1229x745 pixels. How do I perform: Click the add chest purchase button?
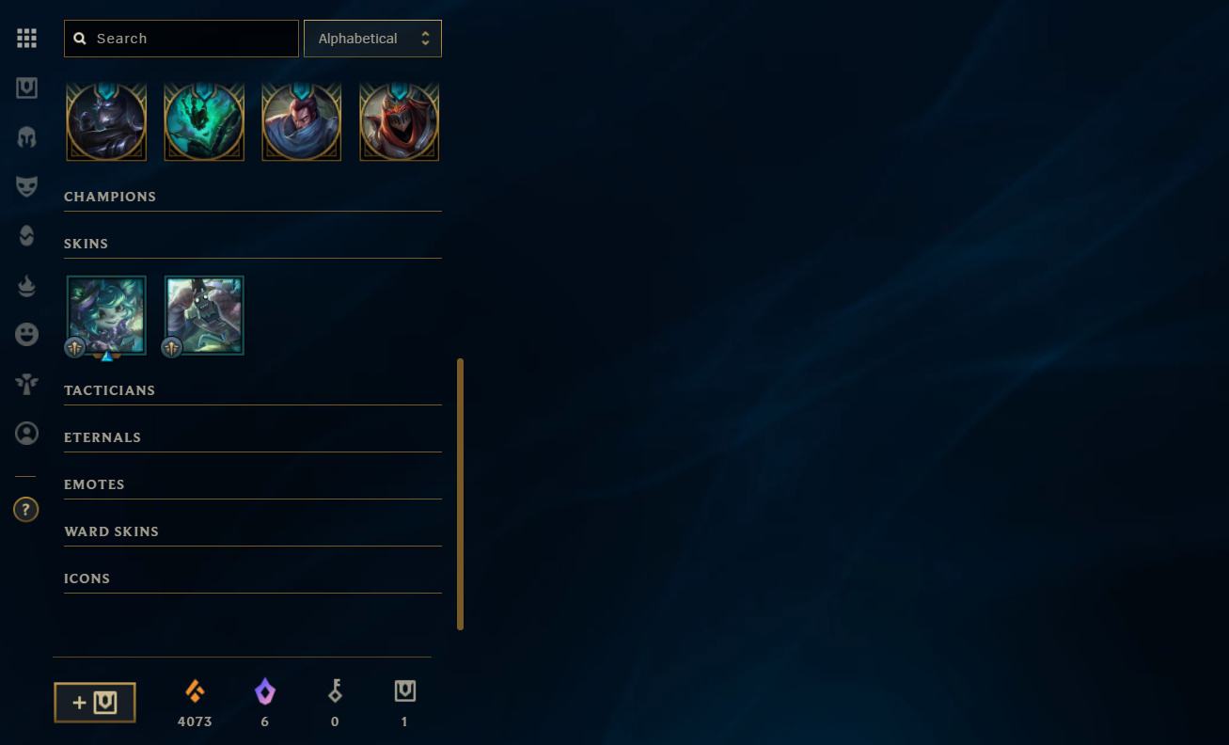(95, 703)
